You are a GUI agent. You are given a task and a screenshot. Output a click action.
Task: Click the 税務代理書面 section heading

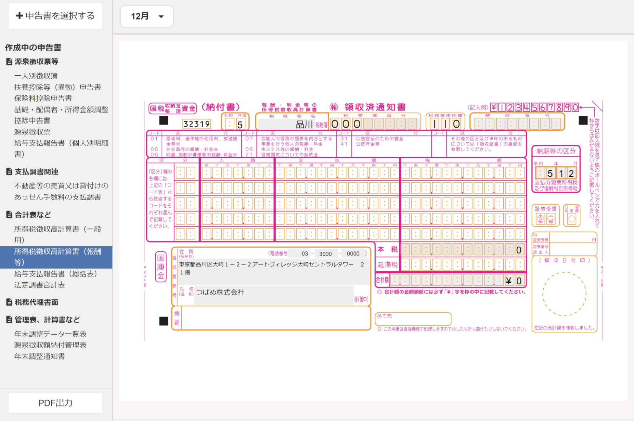(x=36, y=302)
